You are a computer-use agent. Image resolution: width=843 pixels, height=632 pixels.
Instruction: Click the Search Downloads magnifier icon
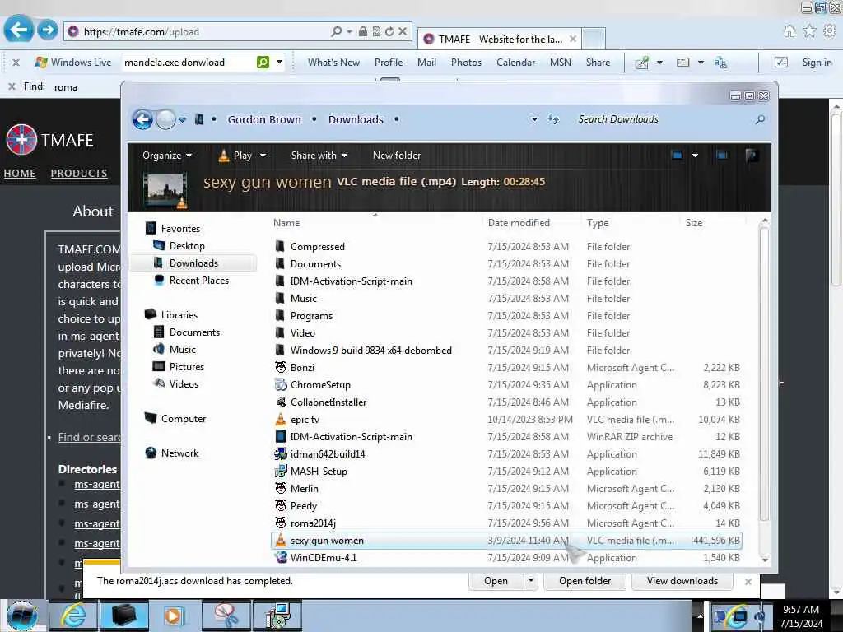760,119
